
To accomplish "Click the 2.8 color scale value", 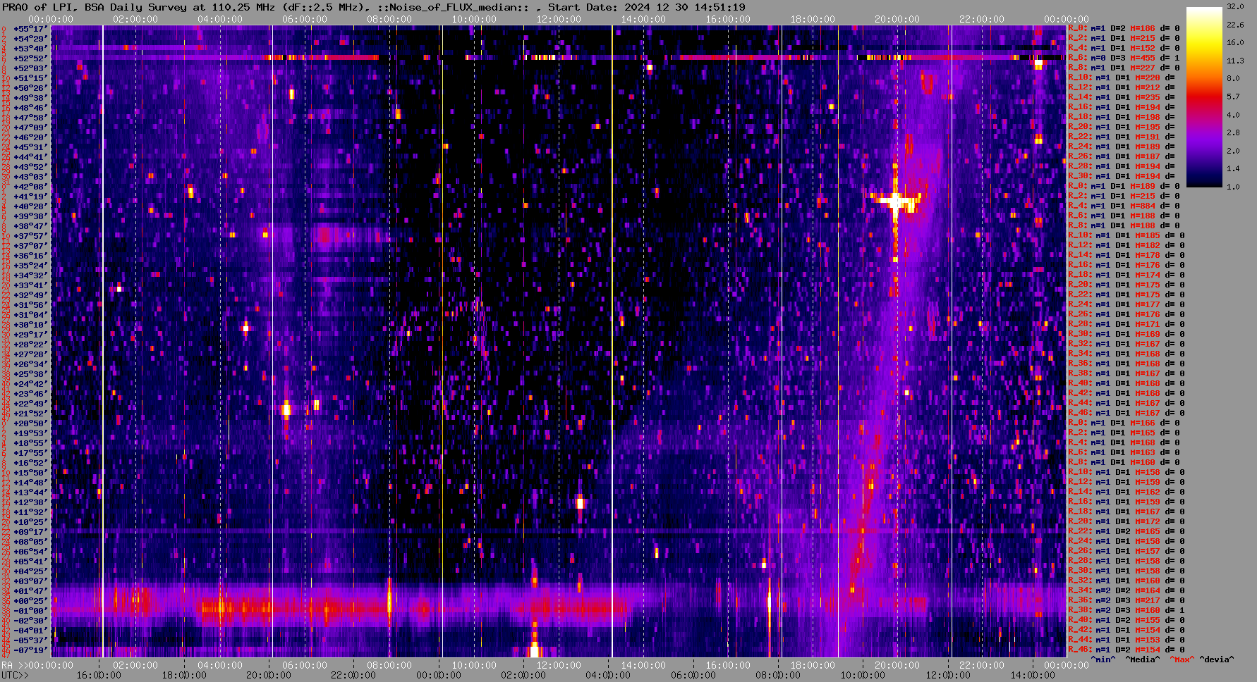I will point(1232,132).
